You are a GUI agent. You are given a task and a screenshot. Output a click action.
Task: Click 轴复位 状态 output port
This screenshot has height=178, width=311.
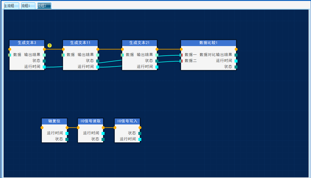[x=67, y=139]
